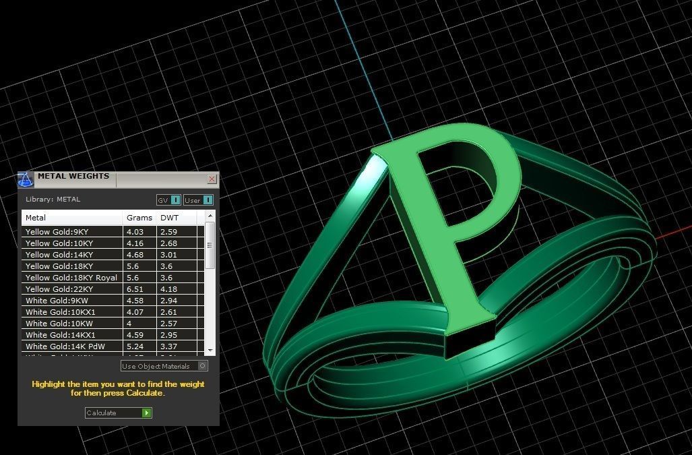Click the metal list scrollbar thumb
Screen dimensions: 692x455
click(x=210, y=245)
